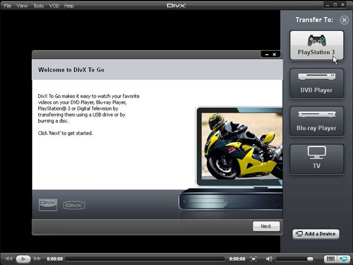Click the video seek bar
353x265 pixels.
click(x=145, y=259)
